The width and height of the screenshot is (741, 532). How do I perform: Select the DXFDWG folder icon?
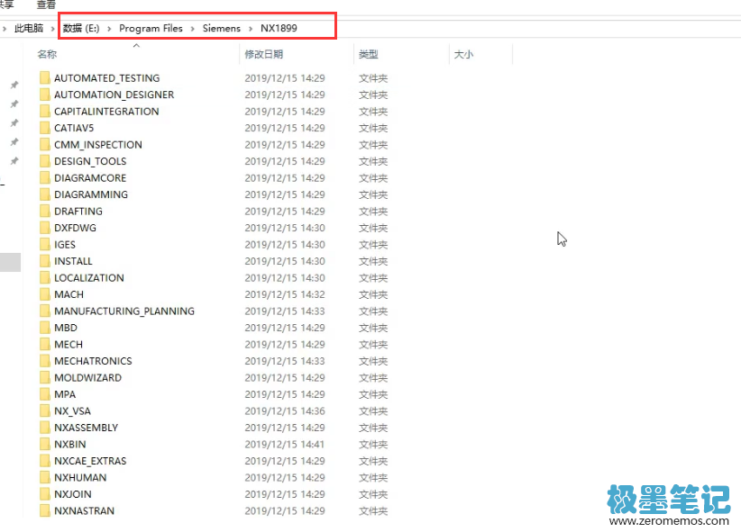pyautogui.click(x=45, y=228)
